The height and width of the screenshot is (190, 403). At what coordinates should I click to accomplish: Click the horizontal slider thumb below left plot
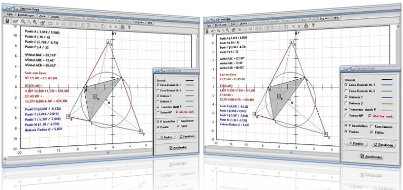(108, 152)
